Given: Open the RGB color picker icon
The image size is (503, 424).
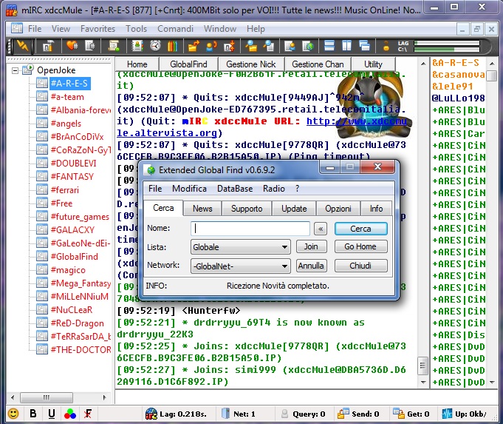Looking at the screenshot, I should 69,414.
